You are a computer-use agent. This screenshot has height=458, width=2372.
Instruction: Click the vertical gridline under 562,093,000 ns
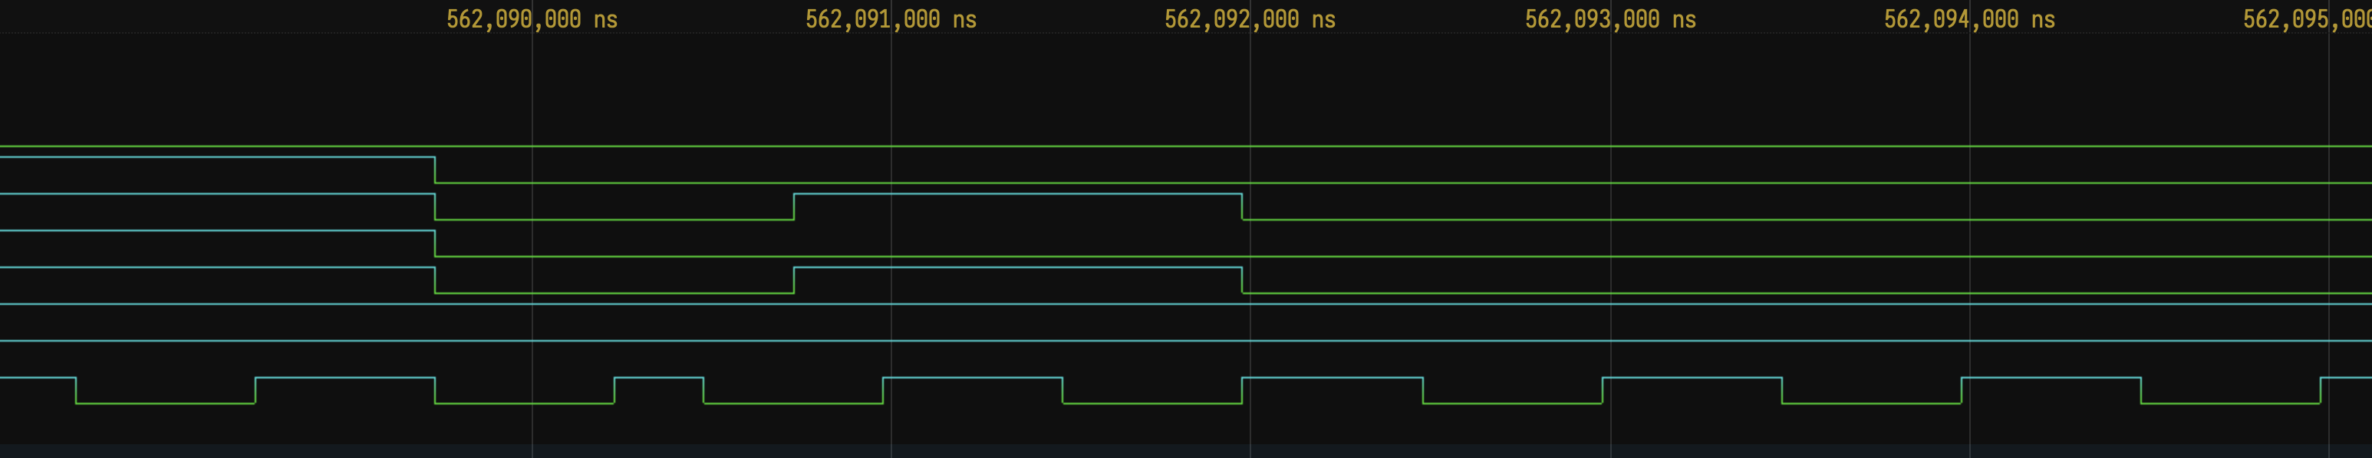coord(1610,92)
